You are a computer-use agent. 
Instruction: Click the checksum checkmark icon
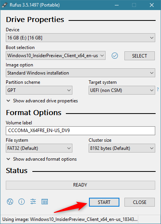[x=115, y=56]
